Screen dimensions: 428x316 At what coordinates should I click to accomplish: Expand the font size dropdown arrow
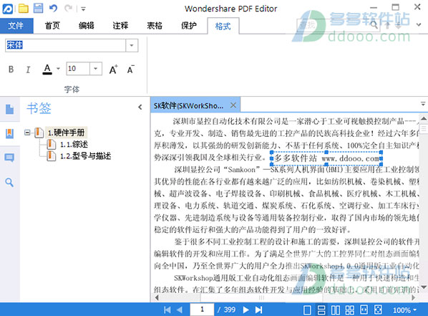96,69
